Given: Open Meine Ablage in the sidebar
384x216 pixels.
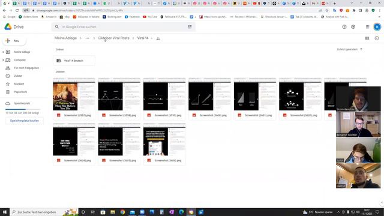Looking at the screenshot, I should click(x=22, y=52).
